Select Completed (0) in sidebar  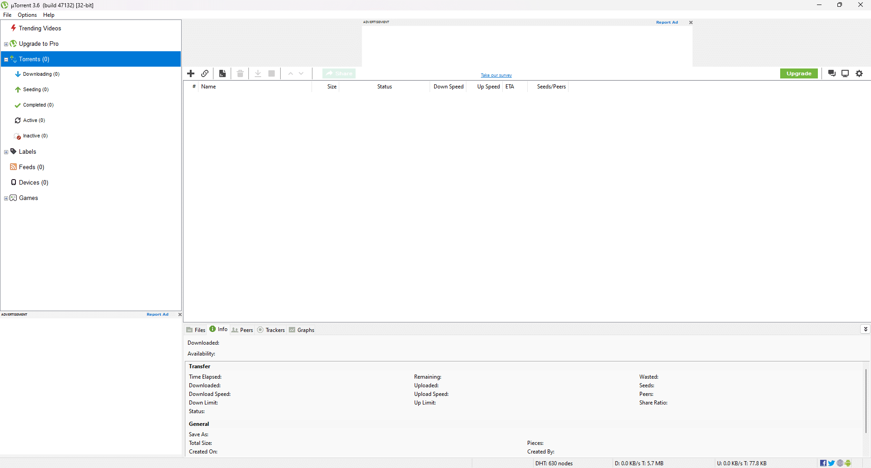(38, 105)
